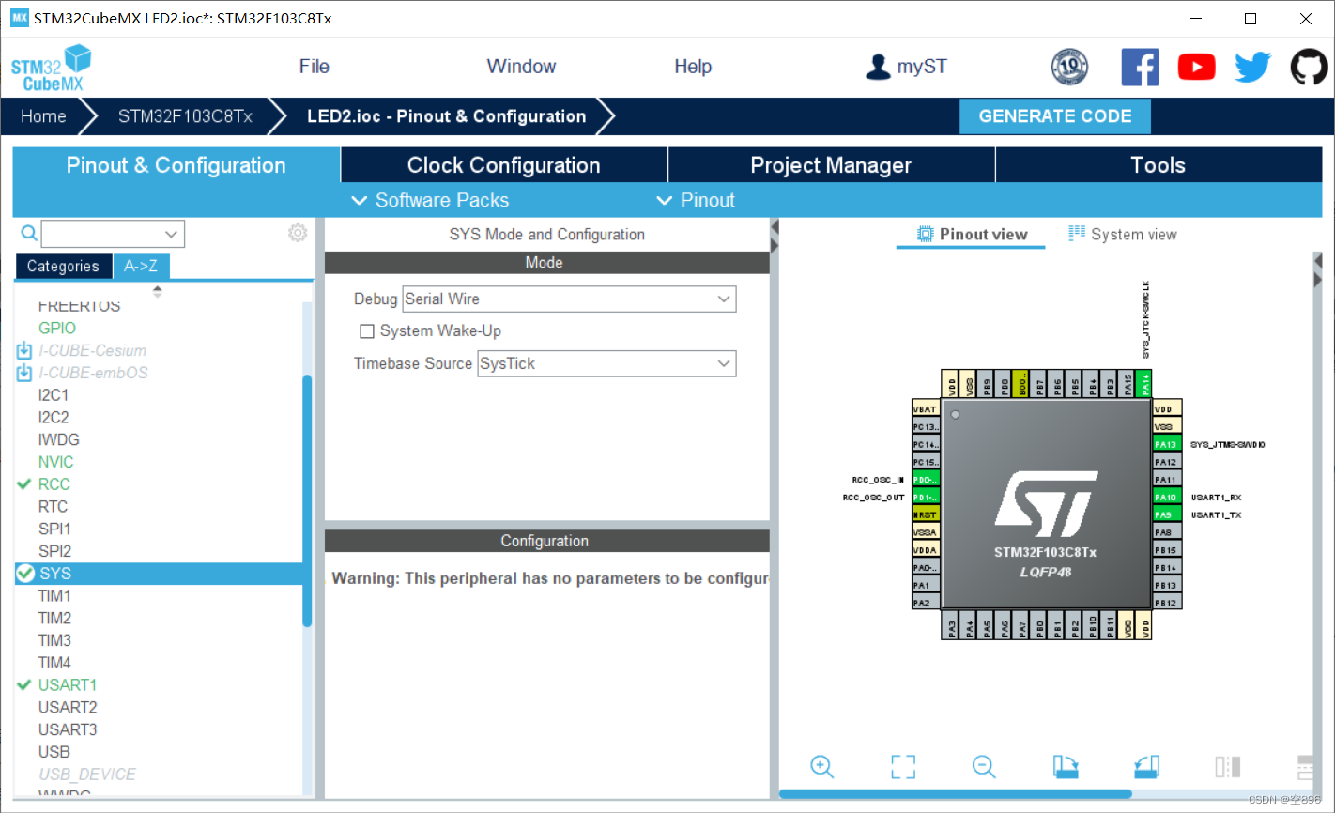
Task: Open the Facebook icon link
Action: click(x=1140, y=67)
